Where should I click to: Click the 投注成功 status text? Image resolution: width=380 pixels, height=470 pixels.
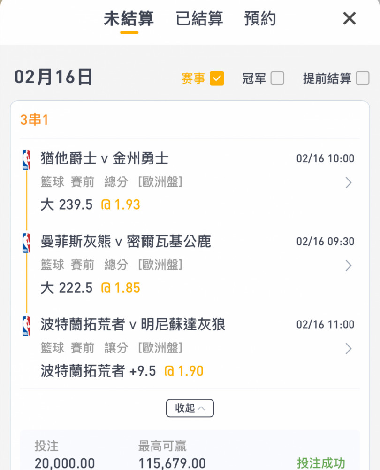pos(321,463)
